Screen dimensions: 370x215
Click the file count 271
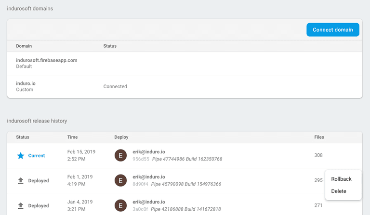pyautogui.click(x=318, y=205)
